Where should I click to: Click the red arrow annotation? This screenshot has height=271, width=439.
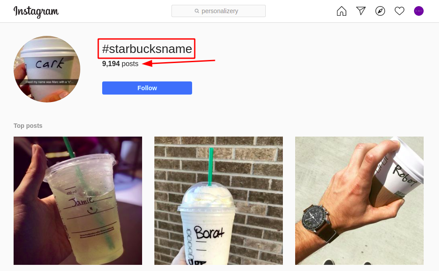pyautogui.click(x=178, y=63)
